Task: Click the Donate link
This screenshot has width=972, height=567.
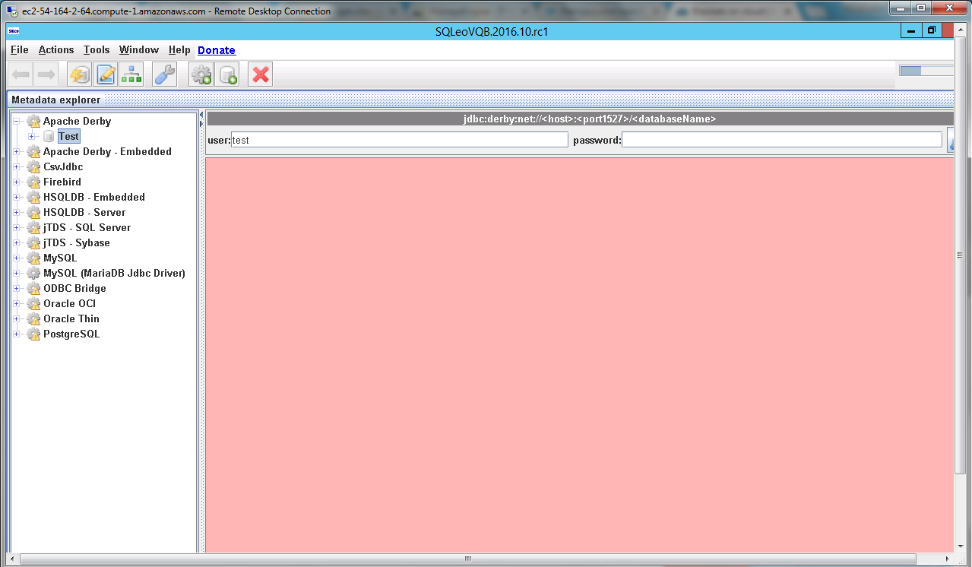Action: click(x=217, y=50)
